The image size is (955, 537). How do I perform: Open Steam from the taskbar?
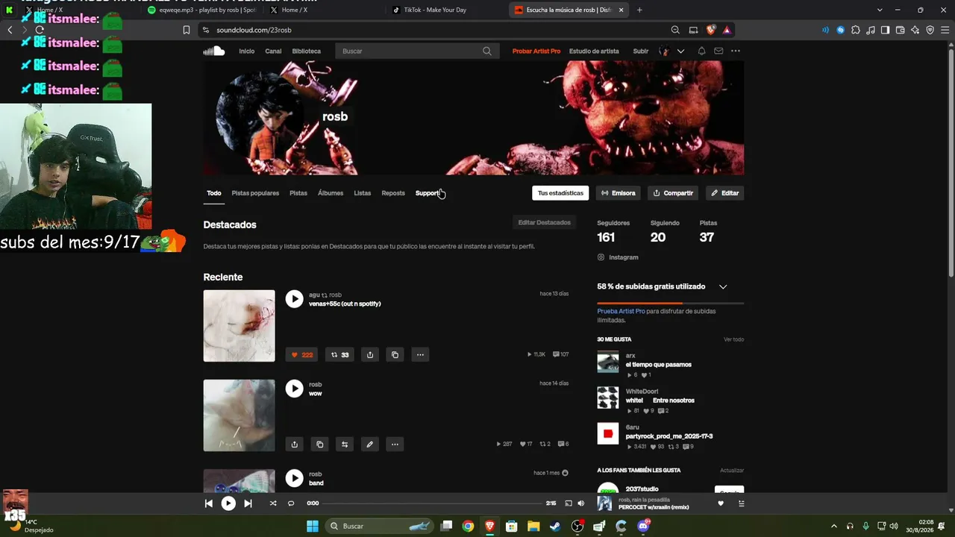pos(555,526)
